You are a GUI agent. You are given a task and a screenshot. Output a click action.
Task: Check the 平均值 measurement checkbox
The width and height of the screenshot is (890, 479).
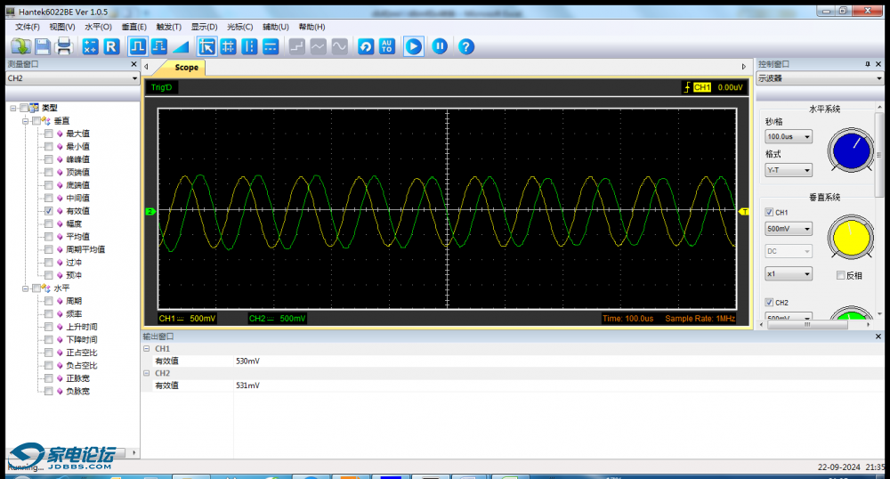pos(49,237)
